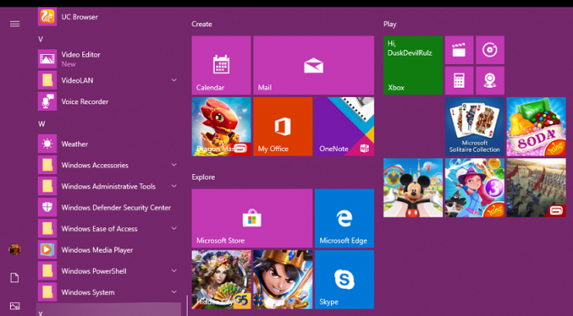Open Windows Ease of Access folder icon
This screenshot has width=573, height=316.
coord(47,228)
